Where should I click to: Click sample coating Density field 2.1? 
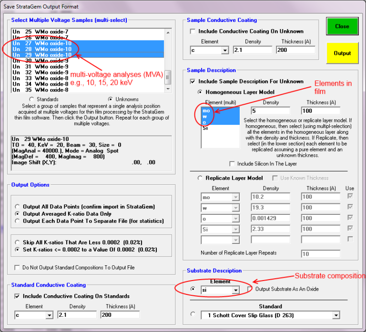click(253, 50)
